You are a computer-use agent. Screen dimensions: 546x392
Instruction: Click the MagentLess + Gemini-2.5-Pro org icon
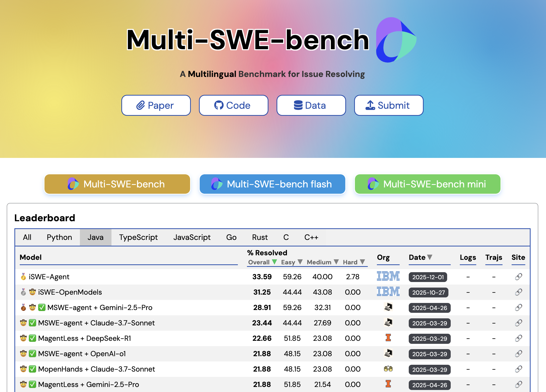point(388,384)
